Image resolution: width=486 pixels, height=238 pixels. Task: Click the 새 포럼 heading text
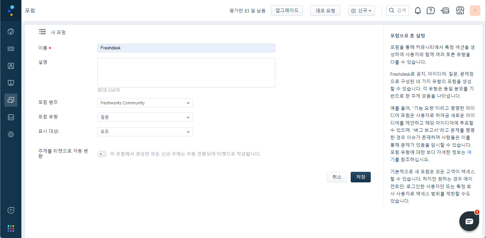pos(58,32)
